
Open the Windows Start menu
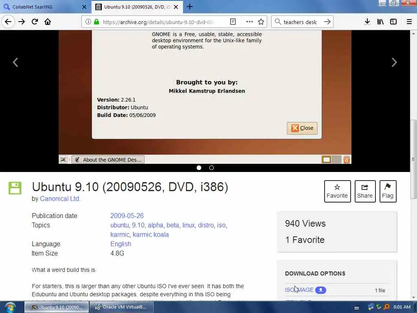point(10,307)
